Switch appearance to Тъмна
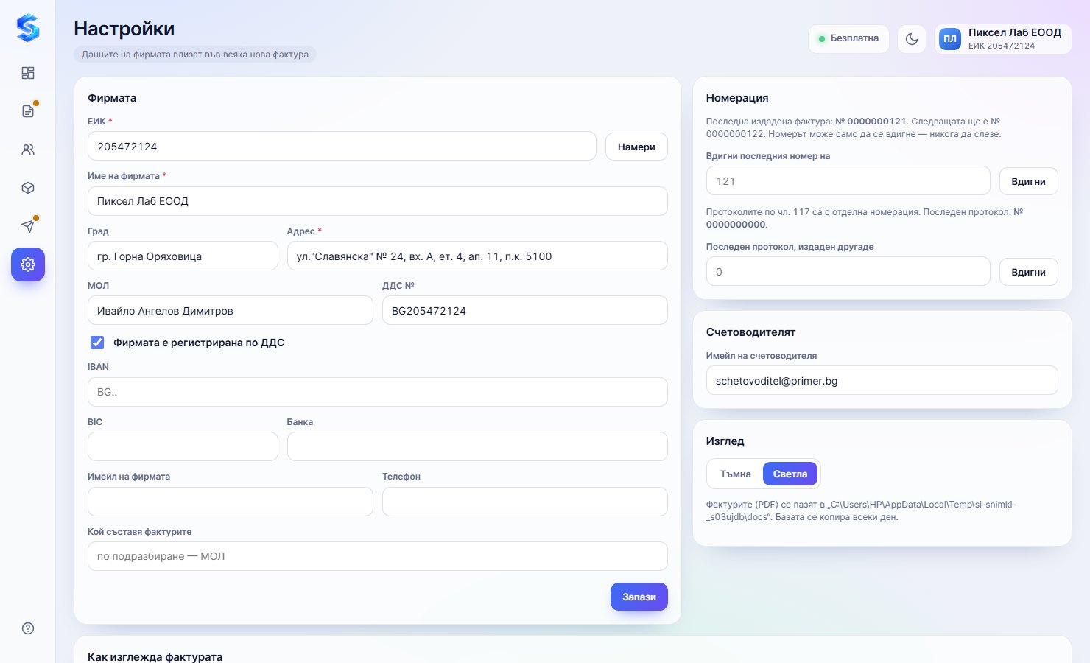The height and width of the screenshot is (663, 1090). tap(736, 474)
